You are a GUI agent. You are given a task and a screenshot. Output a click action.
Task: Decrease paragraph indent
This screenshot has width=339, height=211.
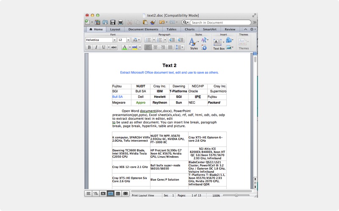pyautogui.click(x=172, y=40)
